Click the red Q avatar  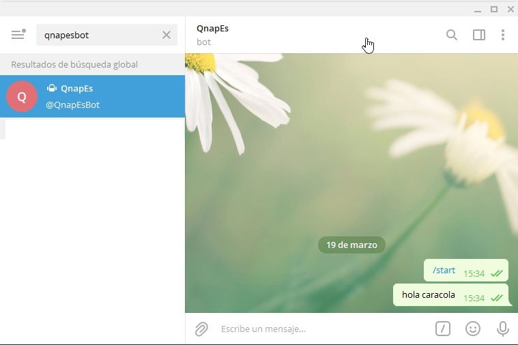pyautogui.click(x=22, y=96)
